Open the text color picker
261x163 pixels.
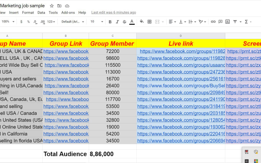pos(132,22)
